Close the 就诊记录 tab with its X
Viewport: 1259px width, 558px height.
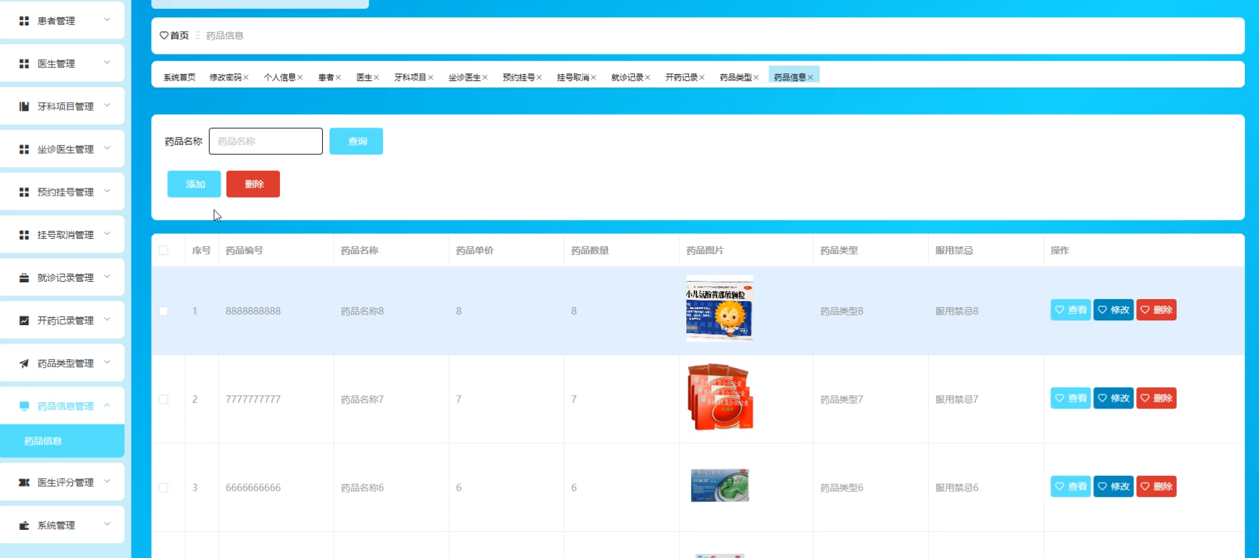pos(648,77)
